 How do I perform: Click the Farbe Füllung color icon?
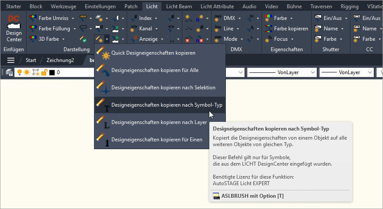pos(33,29)
